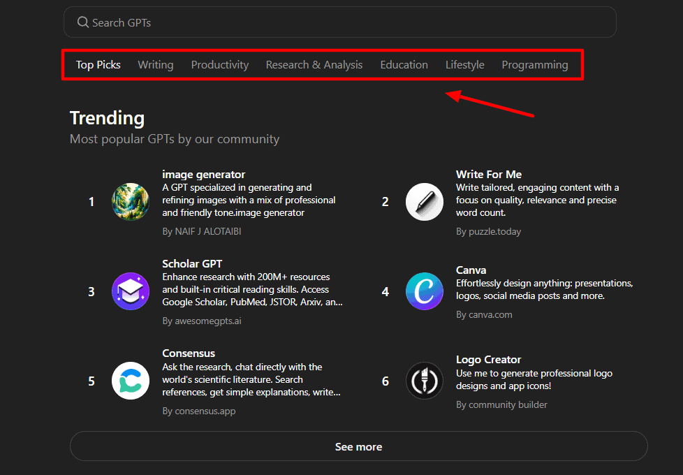Click the Trending section heading

tap(107, 118)
